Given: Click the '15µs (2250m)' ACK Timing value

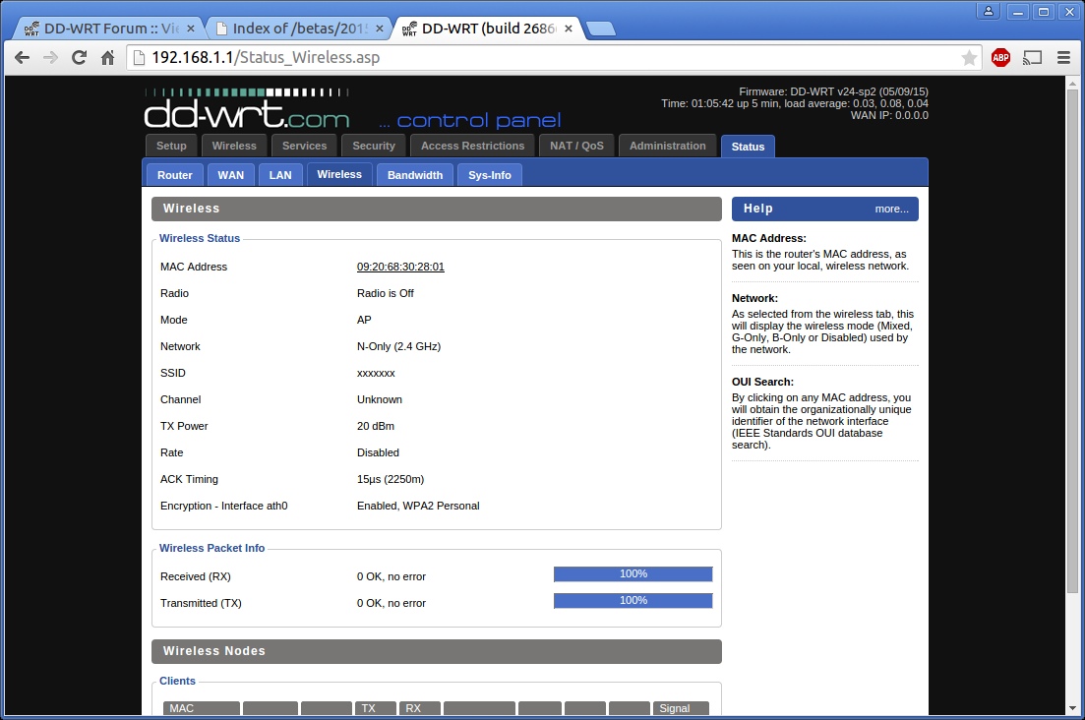Looking at the screenshot, I should coord(391,479).
